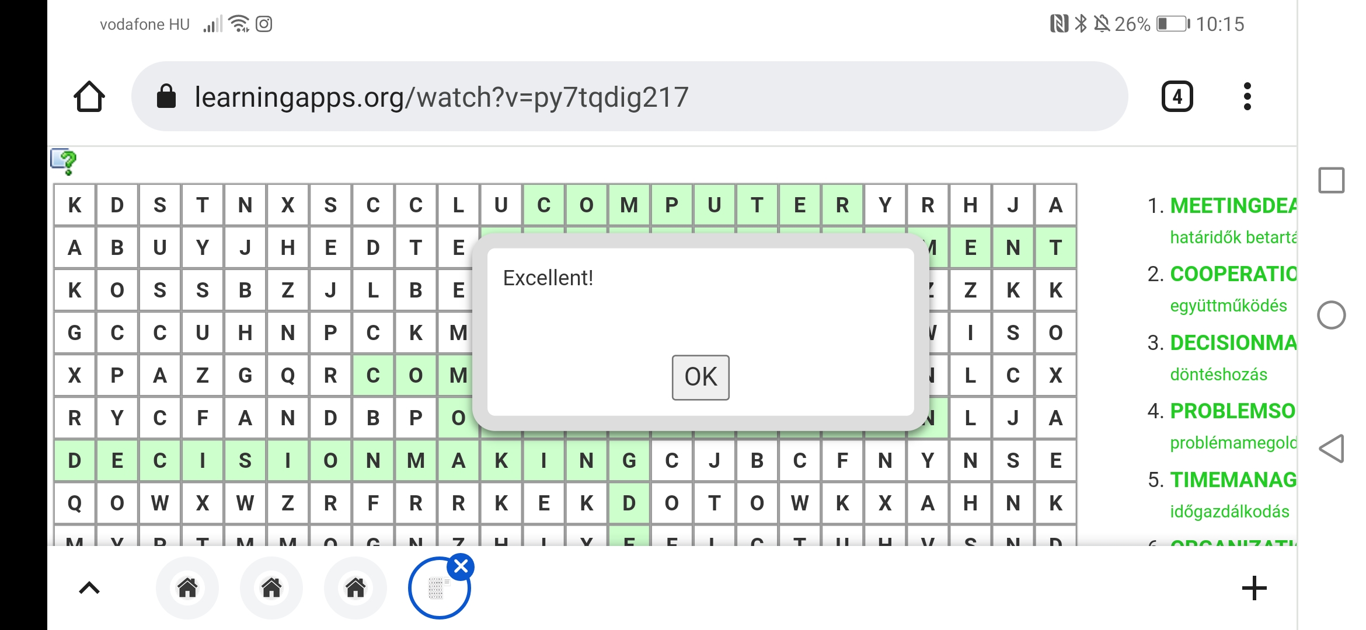Select the first home tab thumbnail

187,588
